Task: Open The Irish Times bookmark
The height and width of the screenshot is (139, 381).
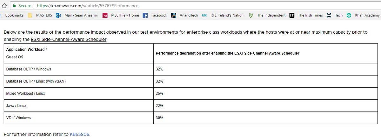Action: pyautogui.click(x=306, y=15)
